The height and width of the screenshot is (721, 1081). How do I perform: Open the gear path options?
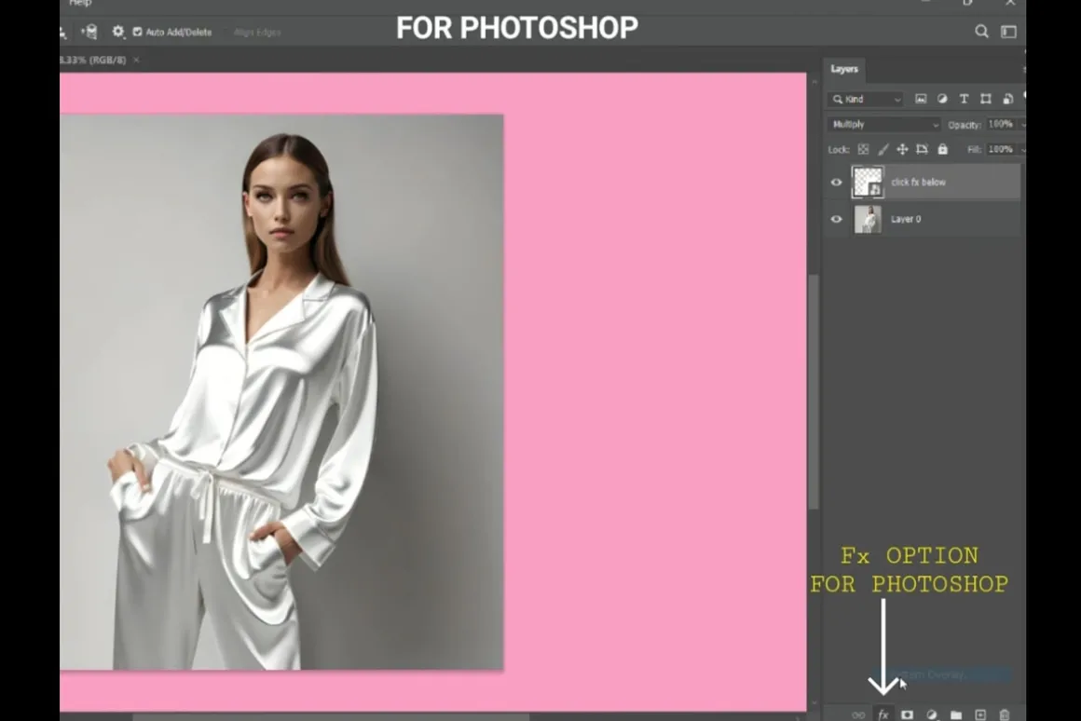[x=118, y=32]
